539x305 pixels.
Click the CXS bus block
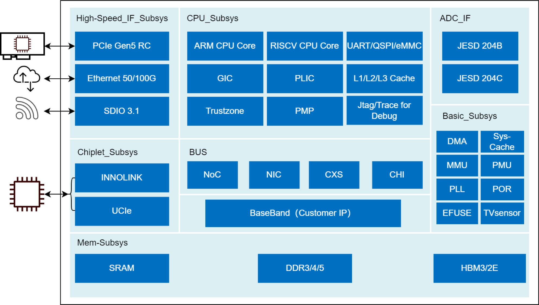[x=334, y=175]
